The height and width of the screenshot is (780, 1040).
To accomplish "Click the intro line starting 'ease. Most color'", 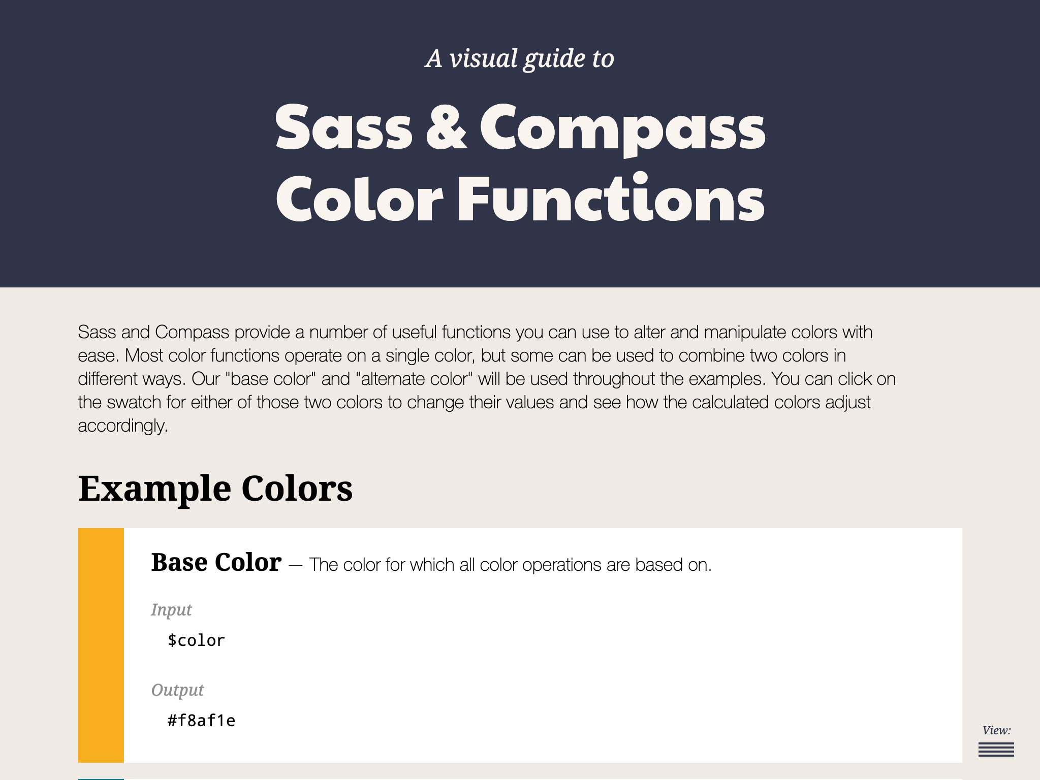I will pos(462,355).
